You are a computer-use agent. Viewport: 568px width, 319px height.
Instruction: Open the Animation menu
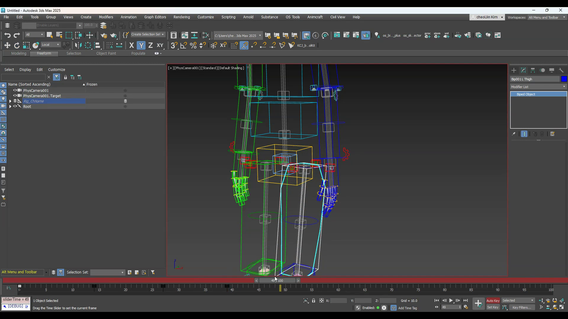(128, 17)
